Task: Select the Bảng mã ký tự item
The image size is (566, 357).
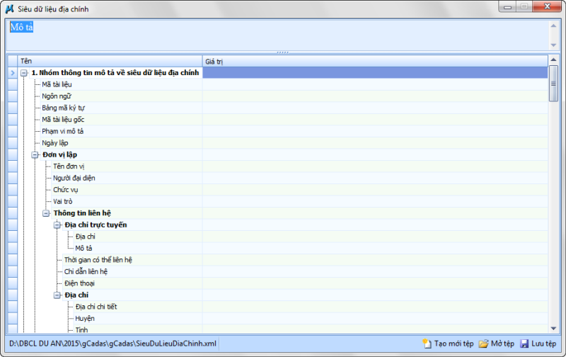Action: 63,108
